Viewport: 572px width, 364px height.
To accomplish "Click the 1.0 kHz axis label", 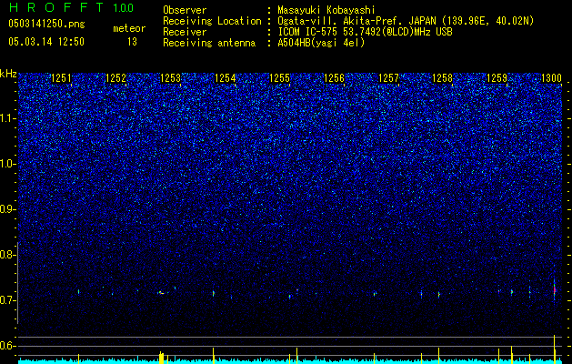I will click(8, 164).
